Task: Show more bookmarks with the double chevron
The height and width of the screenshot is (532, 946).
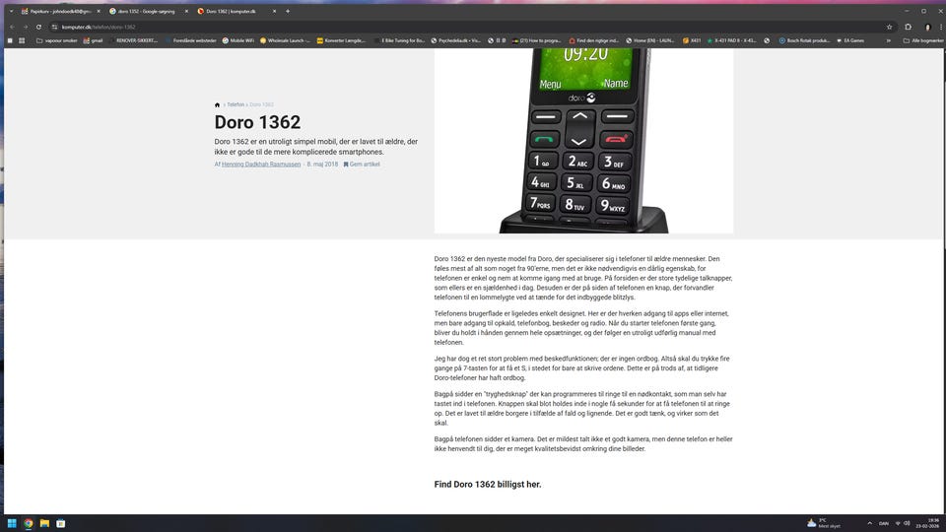Action: tap(888, 40)
